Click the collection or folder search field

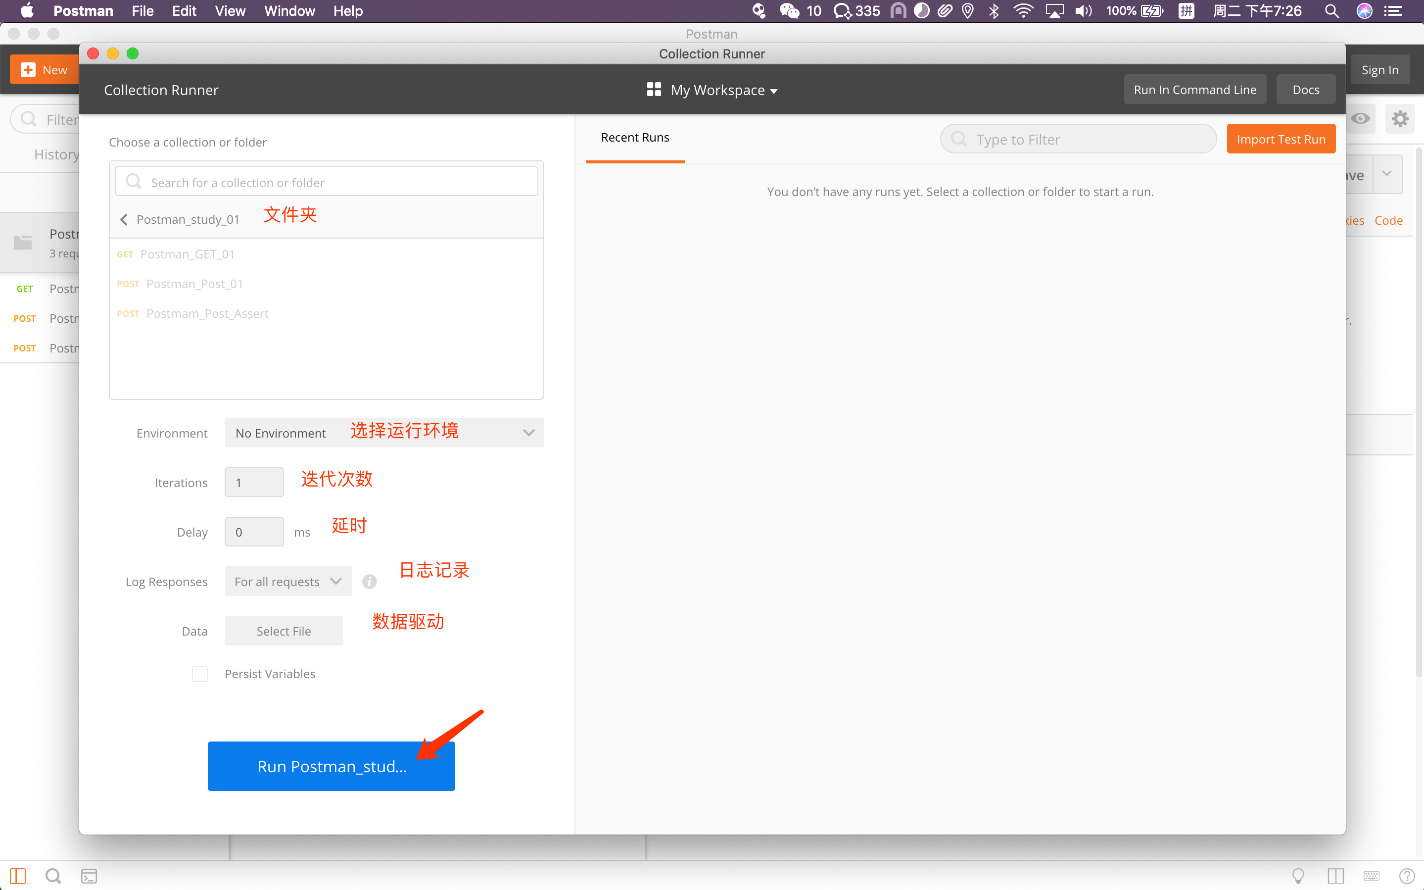pos(327,182)
